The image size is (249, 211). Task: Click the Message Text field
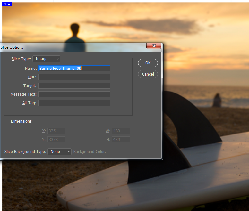74,94
